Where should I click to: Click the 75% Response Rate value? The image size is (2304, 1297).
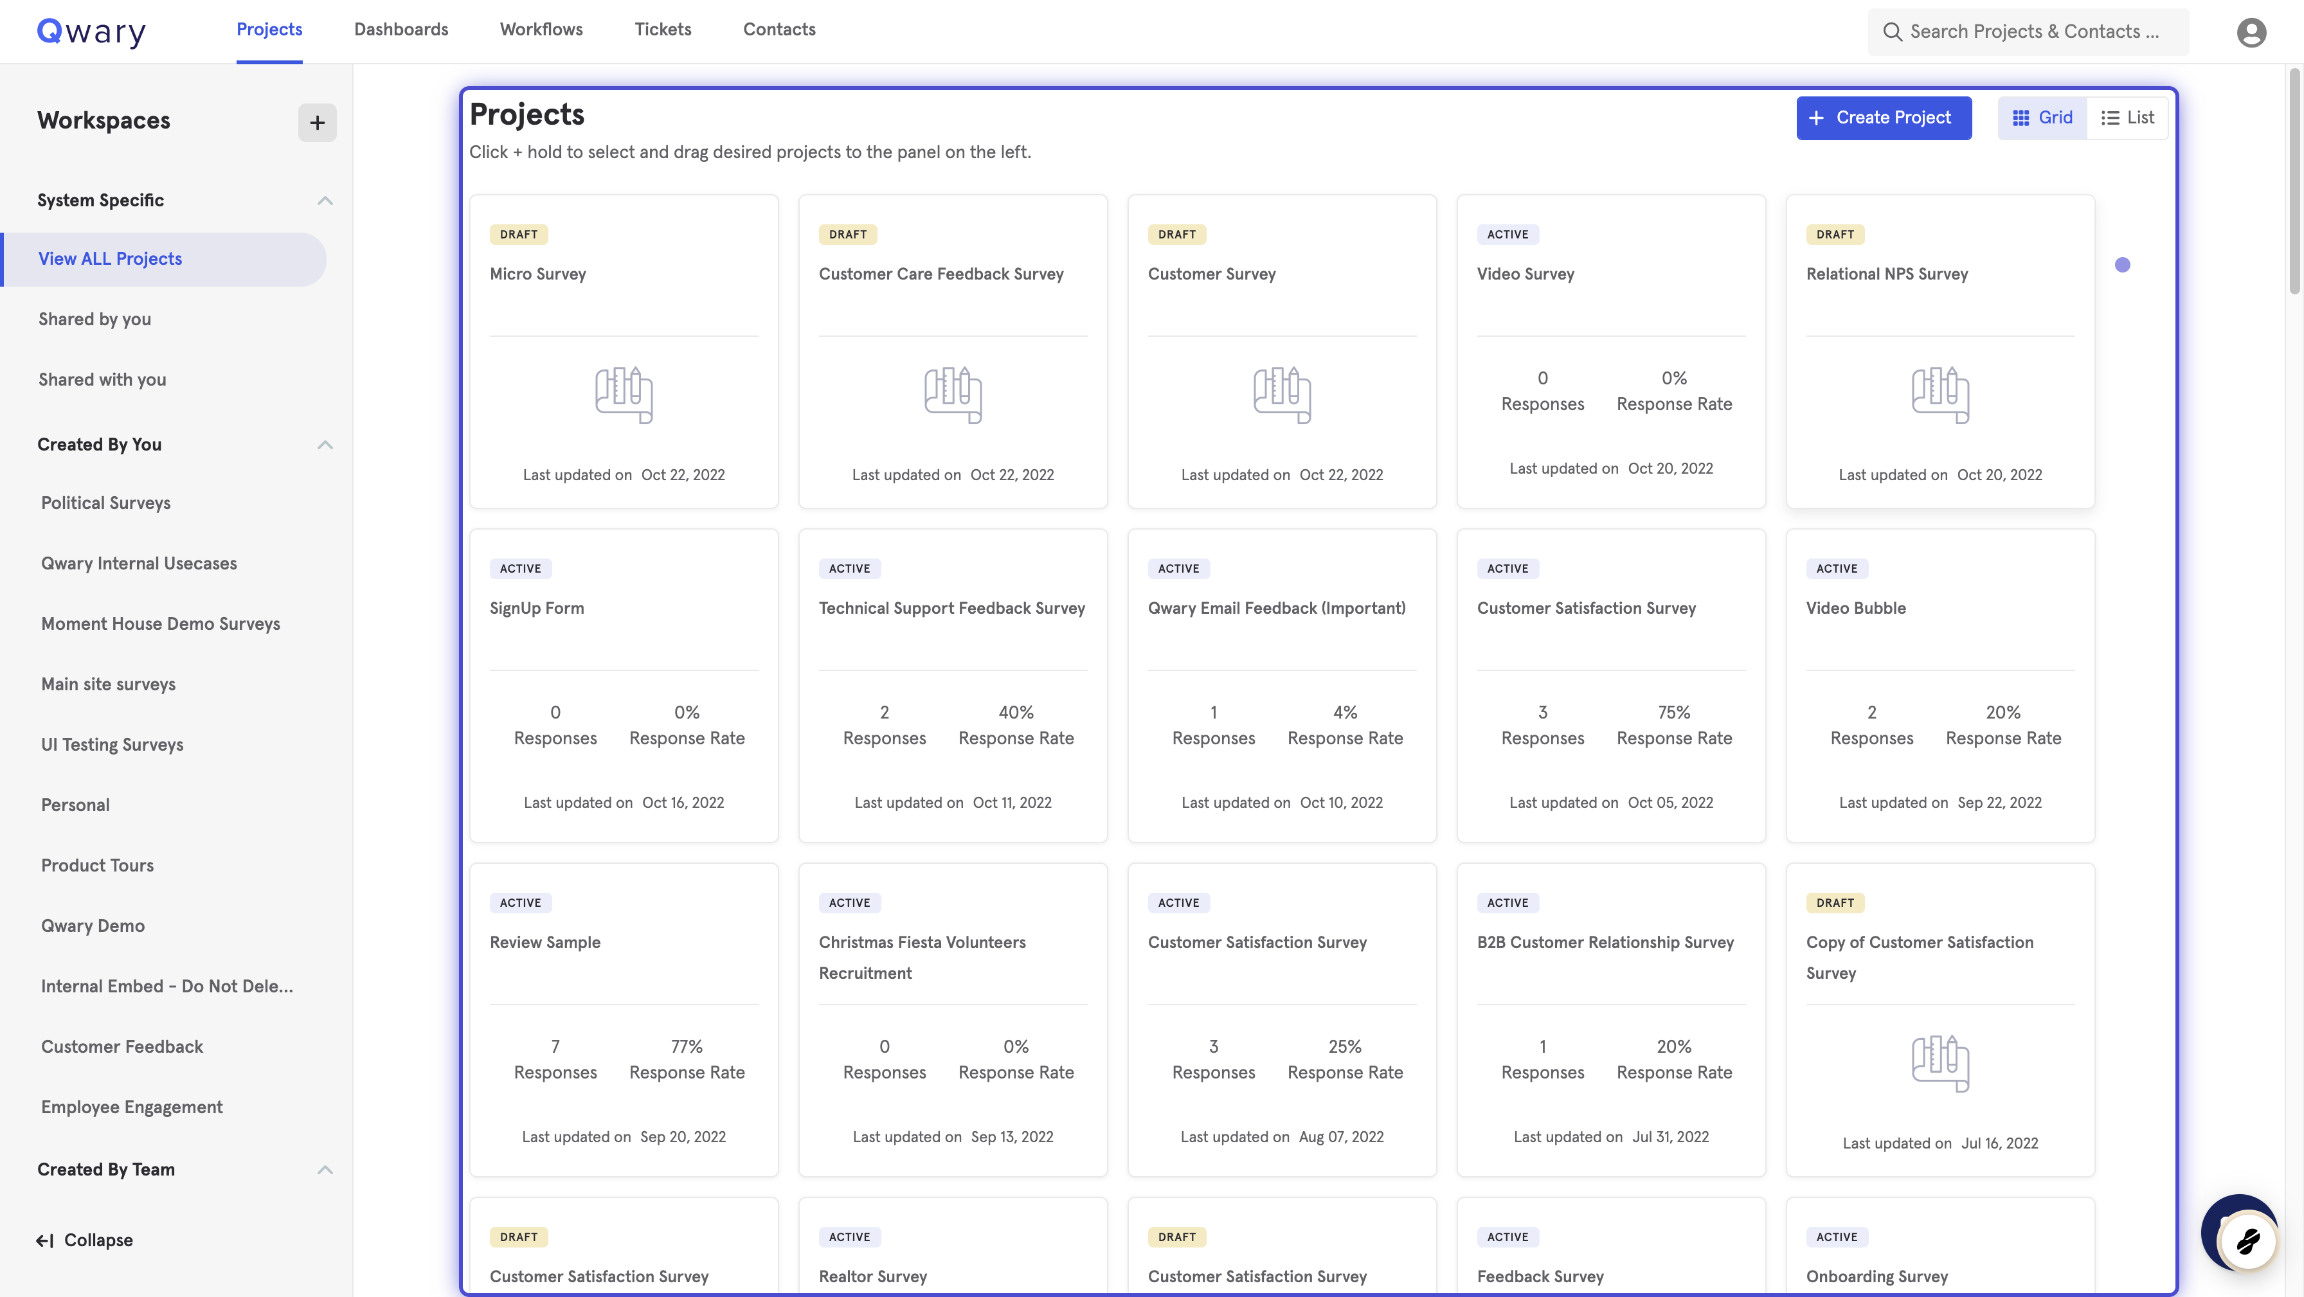pyautogui.click(x=1673, y=713)
